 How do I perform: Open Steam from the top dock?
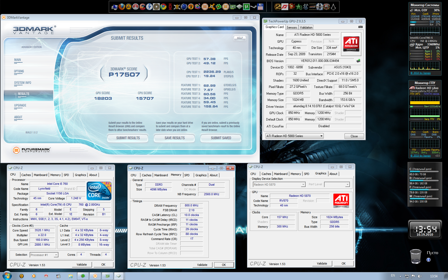[253, 6]
